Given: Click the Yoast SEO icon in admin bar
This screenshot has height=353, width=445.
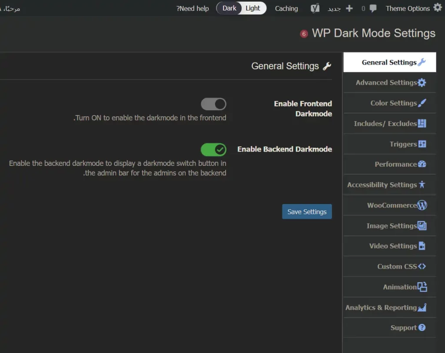Looking at the screenshot, I should click(315, 8).
